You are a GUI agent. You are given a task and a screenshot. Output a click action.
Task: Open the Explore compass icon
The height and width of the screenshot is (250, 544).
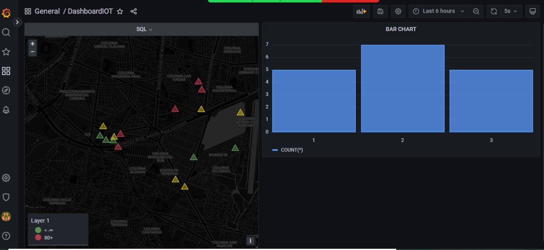tap(6, 90)
